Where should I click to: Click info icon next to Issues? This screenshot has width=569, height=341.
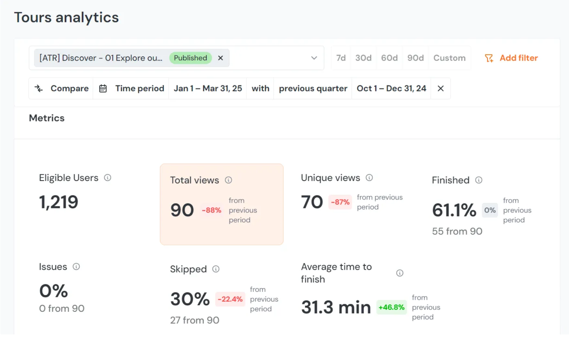pos(76,267)
